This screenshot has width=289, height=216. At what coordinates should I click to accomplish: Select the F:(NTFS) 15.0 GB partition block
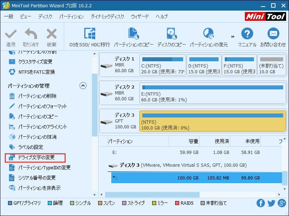pyautogui.click(x=239, y=65)
